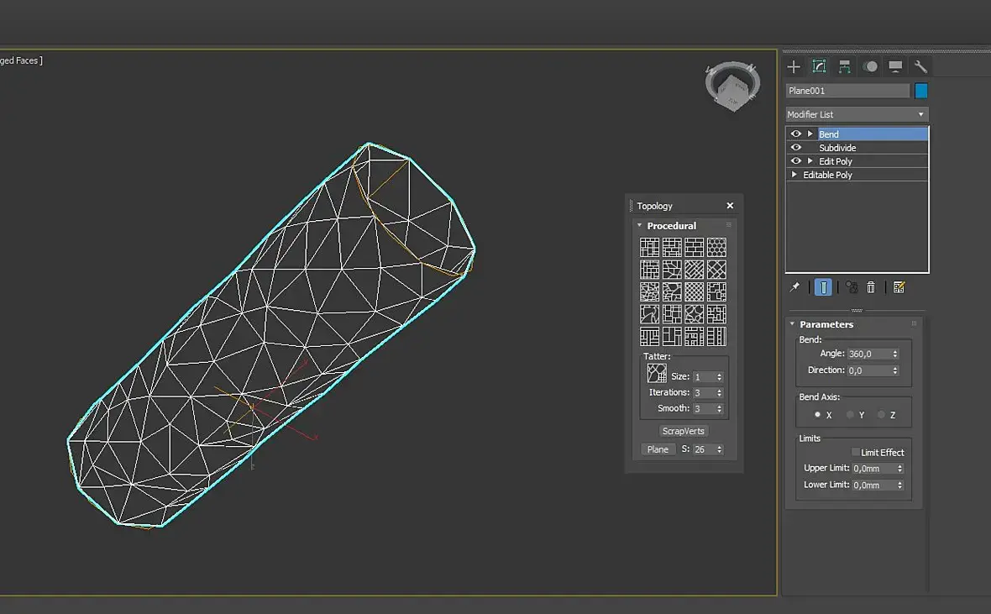Screen dimensions: 991x614
Task: Switch to the Modify panel tab
Action: tap(819, 66)
